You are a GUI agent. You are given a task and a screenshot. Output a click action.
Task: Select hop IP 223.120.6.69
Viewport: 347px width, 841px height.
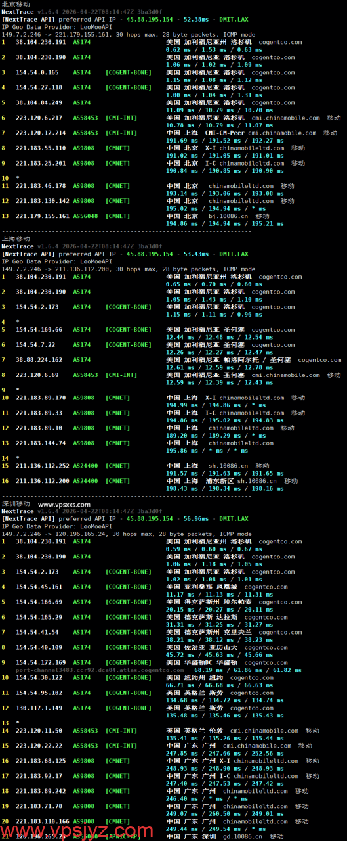37,375
